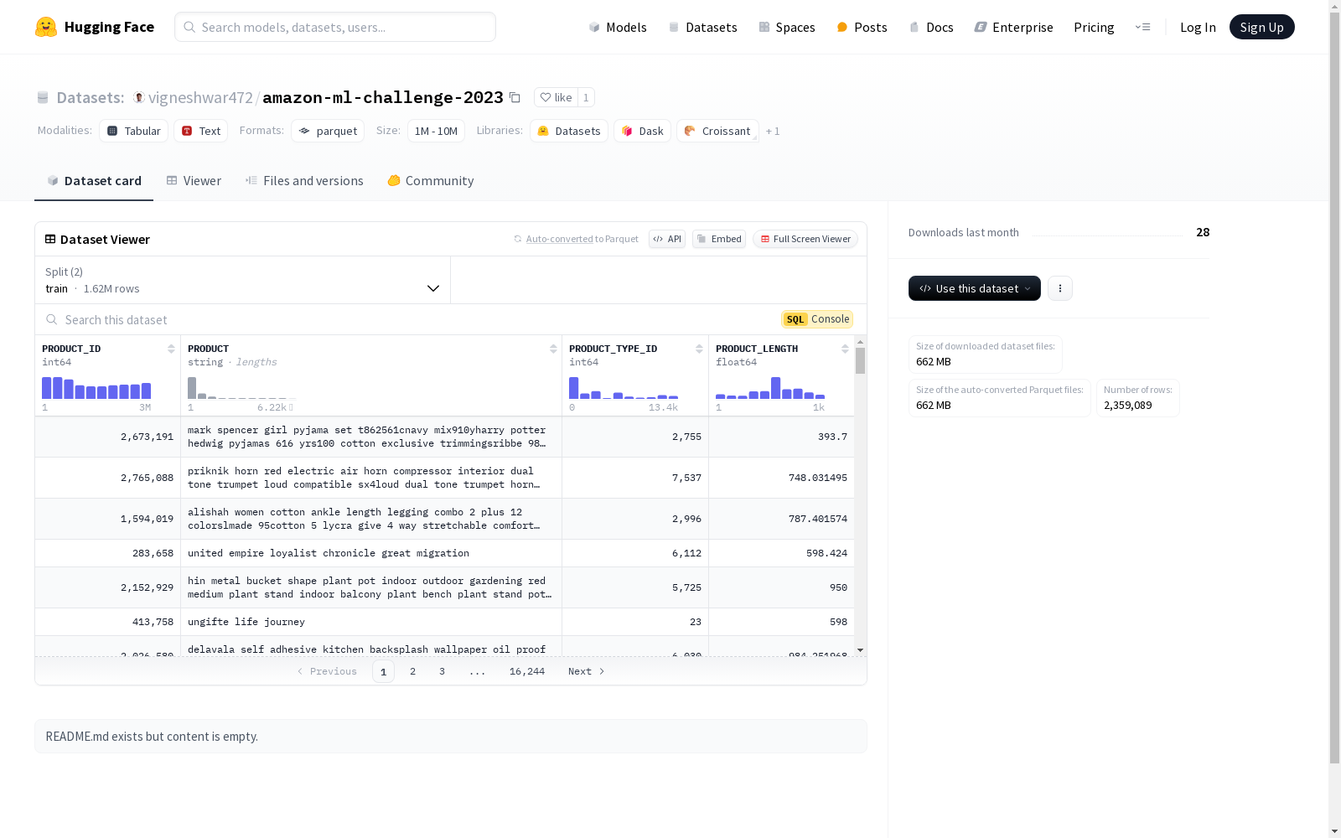
Task: Select the parquet format tag
Action: click(328, 131)
